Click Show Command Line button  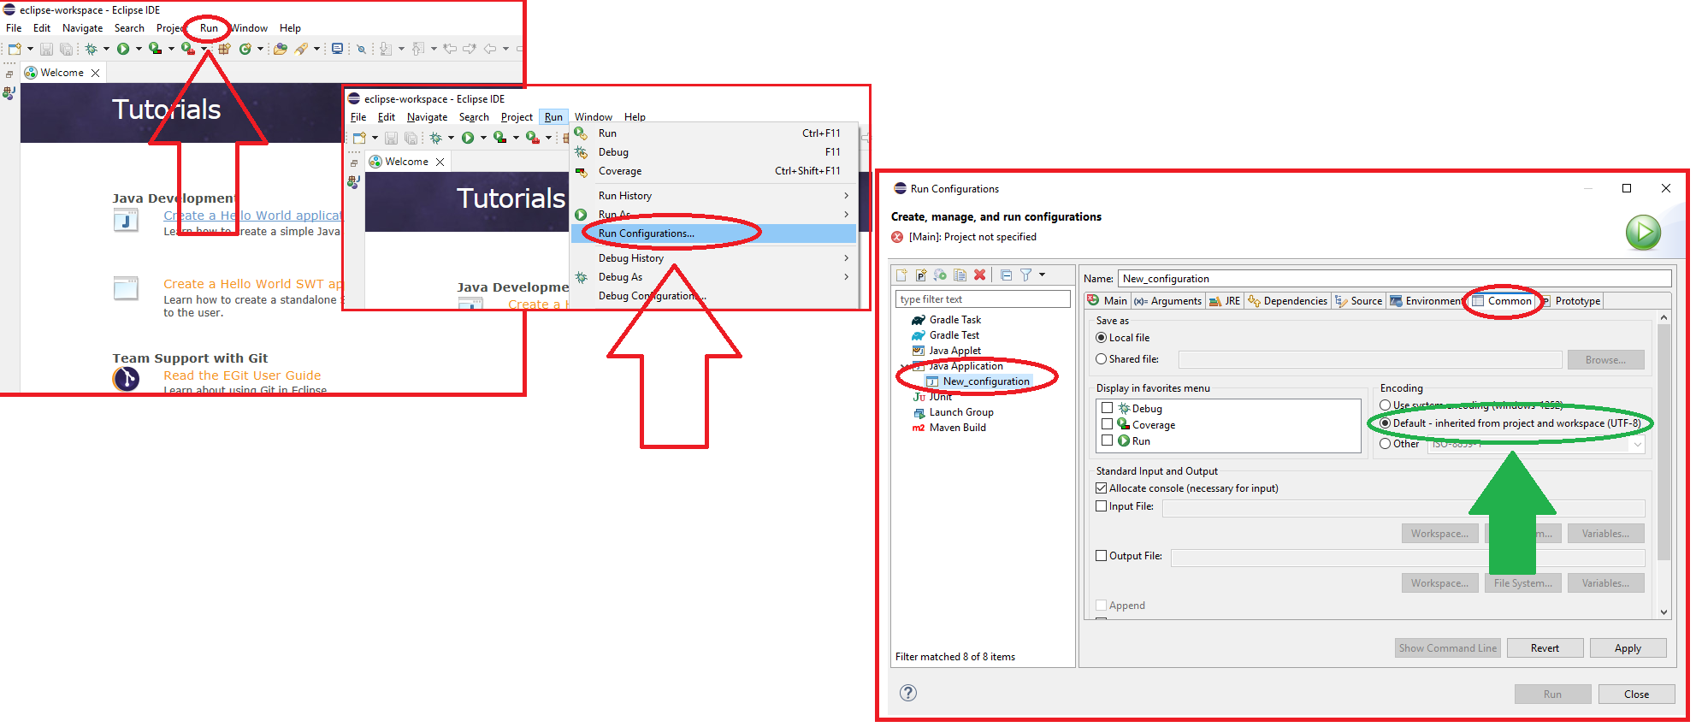[1447, 648]
